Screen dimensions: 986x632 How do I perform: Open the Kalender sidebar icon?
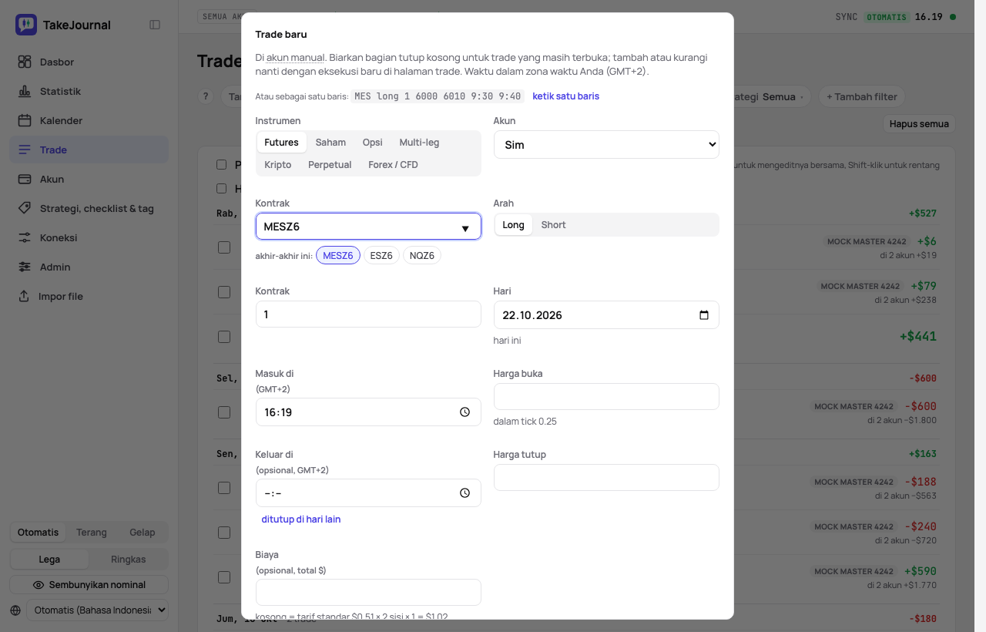[x=25, y=120]
